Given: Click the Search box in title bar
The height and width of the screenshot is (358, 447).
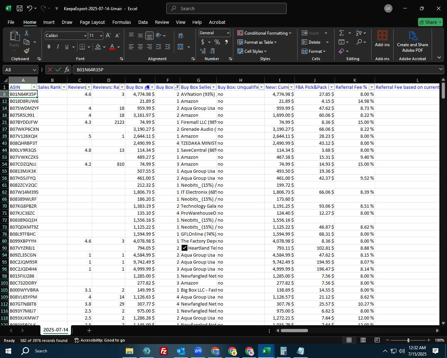Looking at the screenshot, I should (x=226, y=8).
